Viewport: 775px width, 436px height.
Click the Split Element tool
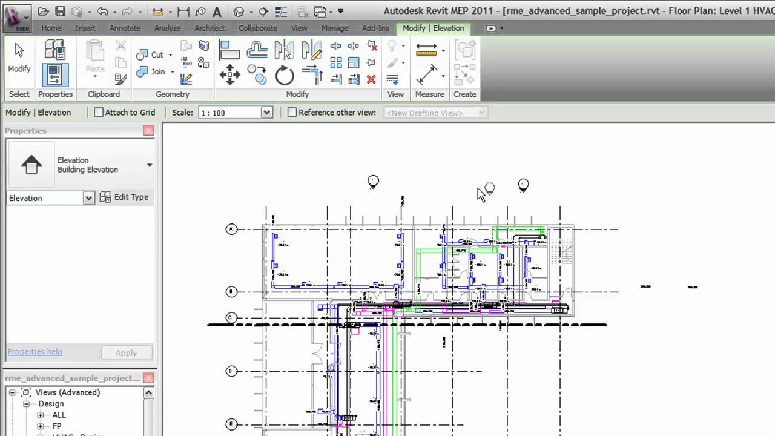click(336, 46)
